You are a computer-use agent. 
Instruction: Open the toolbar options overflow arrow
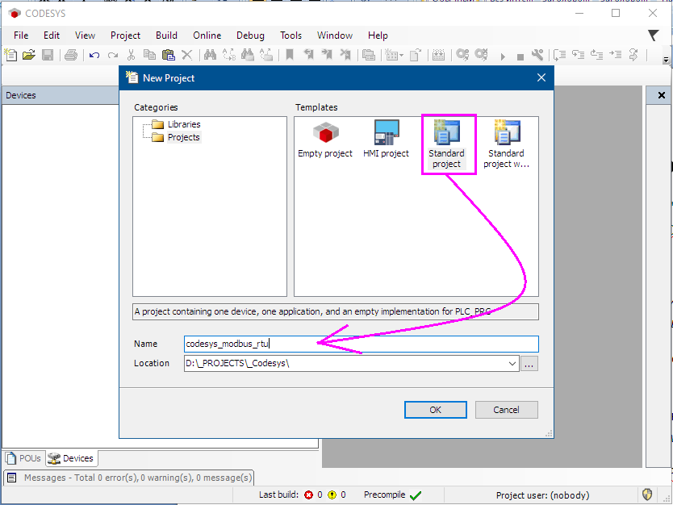pos(666,60)
